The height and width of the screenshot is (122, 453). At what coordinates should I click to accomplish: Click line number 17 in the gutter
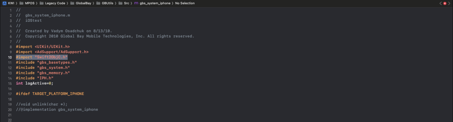tap(10, 94)
